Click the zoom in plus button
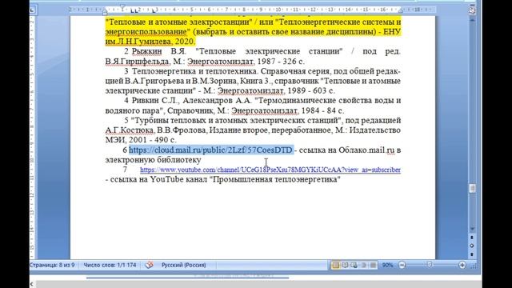The height and width of the screenshot is (288, 512). coord(462,265)
